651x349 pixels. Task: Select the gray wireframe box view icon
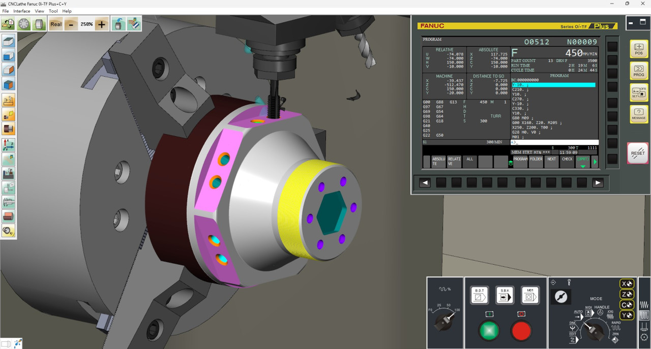tap(9, 41)
